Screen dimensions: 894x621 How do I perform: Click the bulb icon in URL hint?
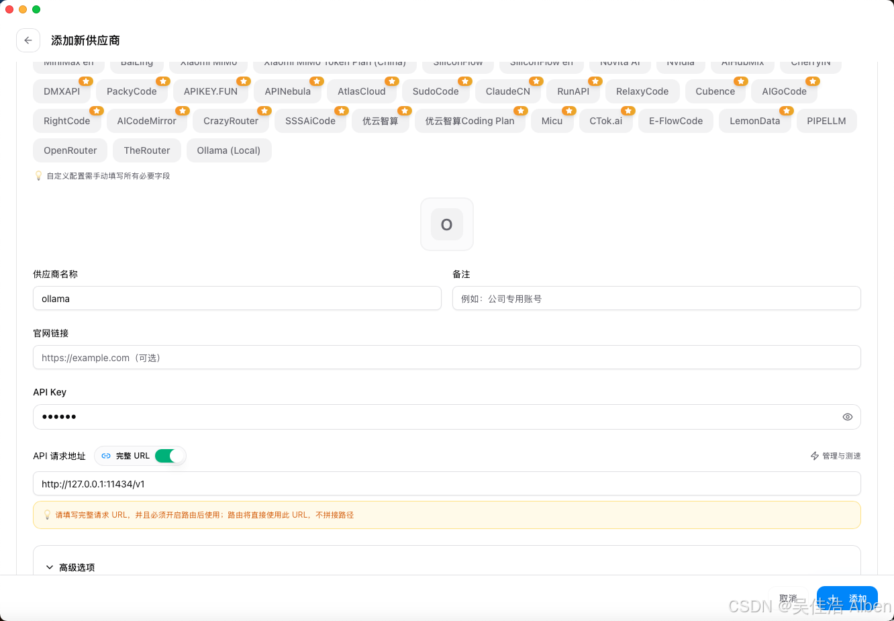47,515
